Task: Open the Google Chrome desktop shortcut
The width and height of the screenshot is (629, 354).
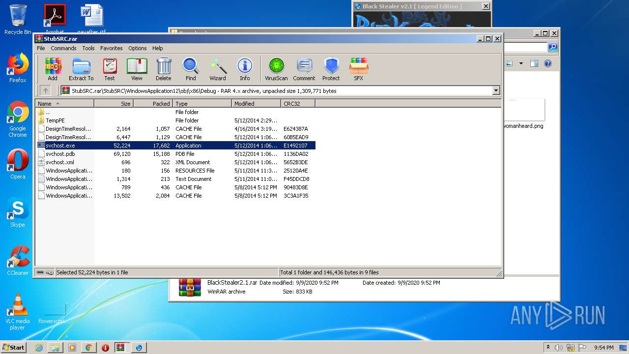Action: tap(18, 119)
